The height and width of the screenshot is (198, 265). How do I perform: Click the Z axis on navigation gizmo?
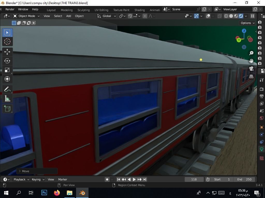244,31
